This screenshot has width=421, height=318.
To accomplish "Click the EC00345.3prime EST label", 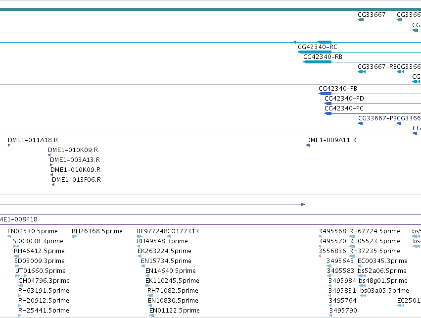I will point(382,261).
